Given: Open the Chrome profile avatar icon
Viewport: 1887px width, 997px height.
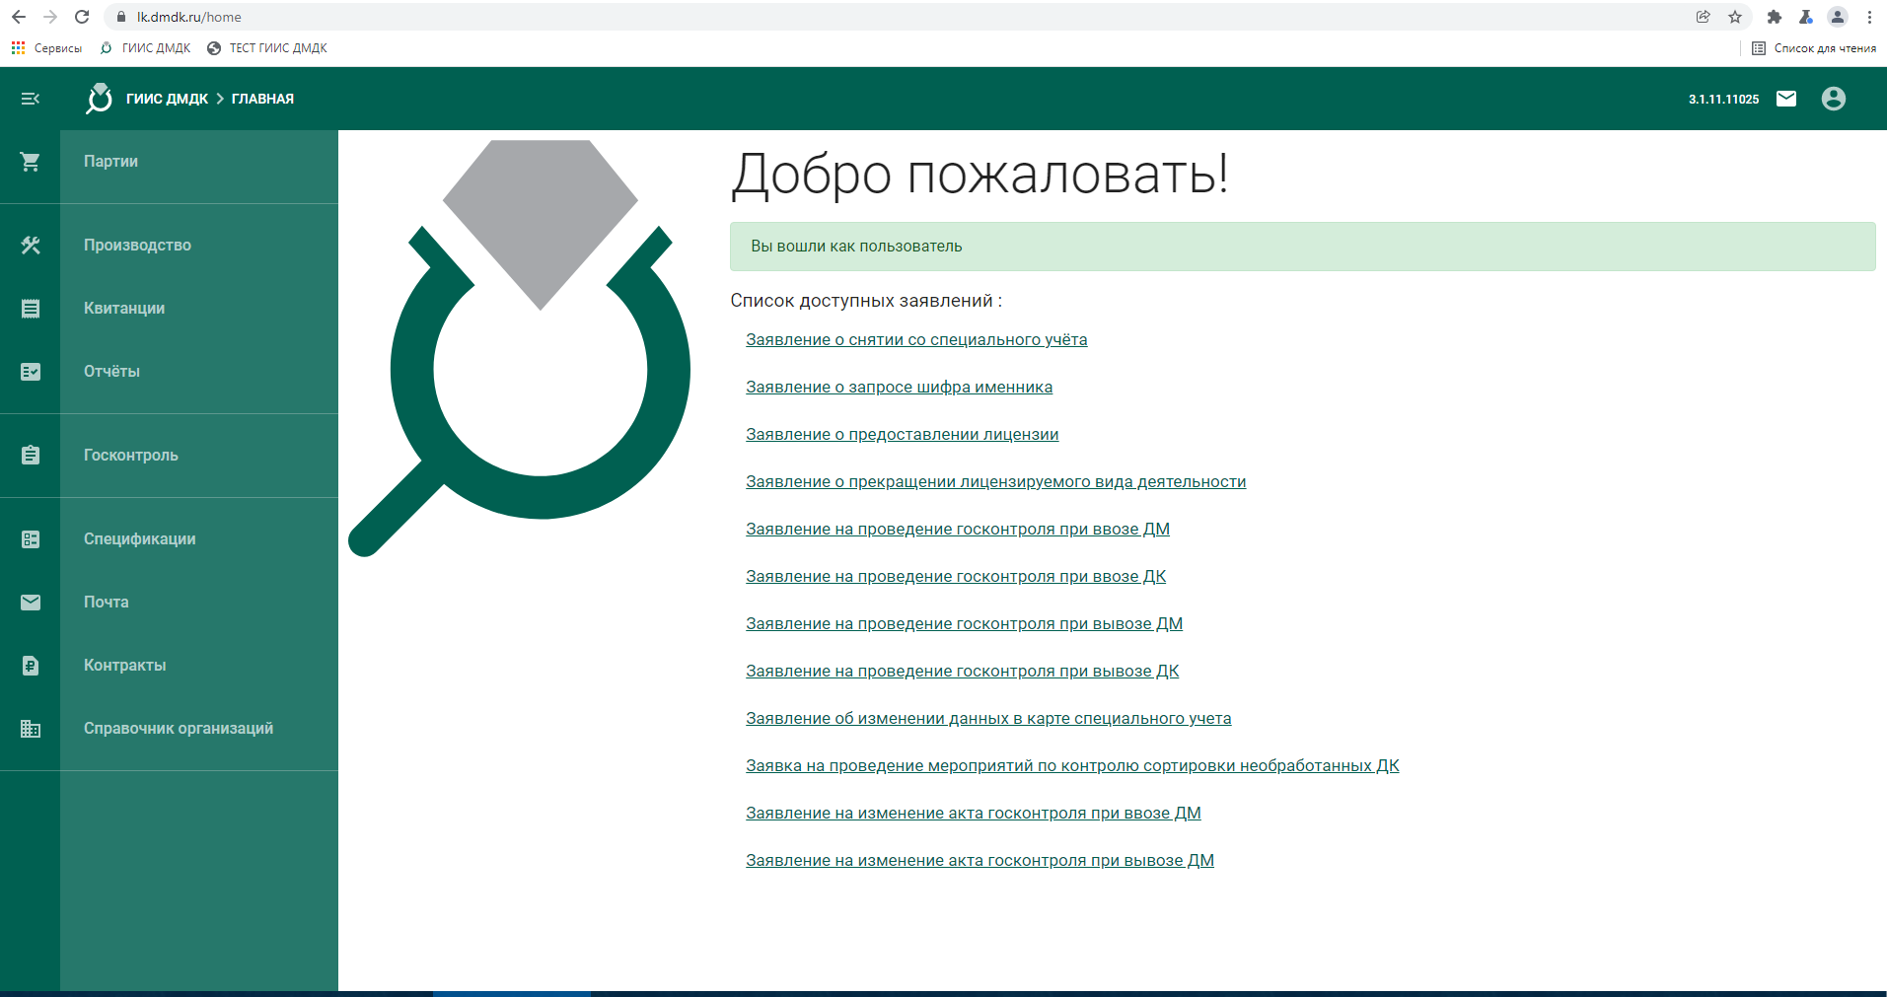Looking at the screenshot, I should point(1838,17).
